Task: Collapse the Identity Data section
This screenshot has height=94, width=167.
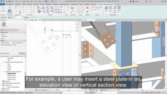Action: 25,32
